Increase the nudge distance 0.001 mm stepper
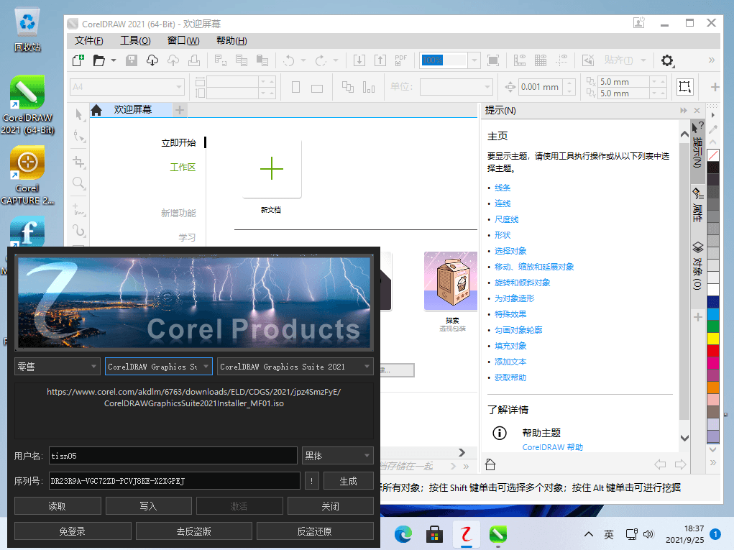Image resolution: width=734 pixels, height=550 pixels. coord(569,83)
